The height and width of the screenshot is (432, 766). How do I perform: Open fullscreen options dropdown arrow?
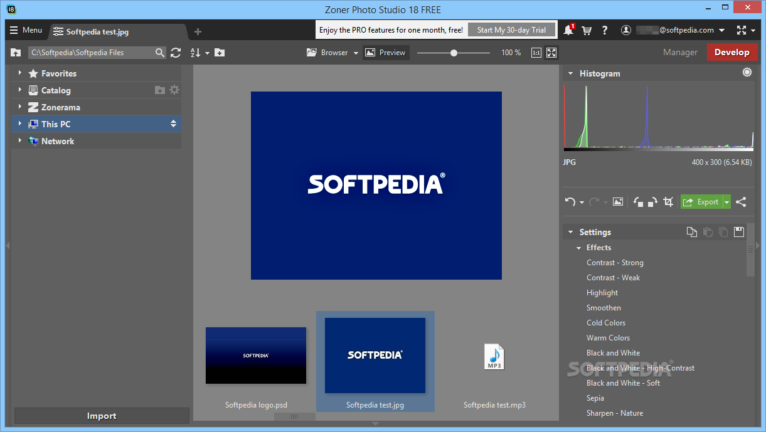tap(753, 30)
